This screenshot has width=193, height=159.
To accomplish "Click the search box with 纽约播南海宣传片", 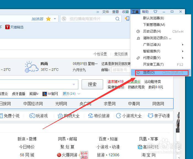I will pyautogui.click(x=91, y=19).
